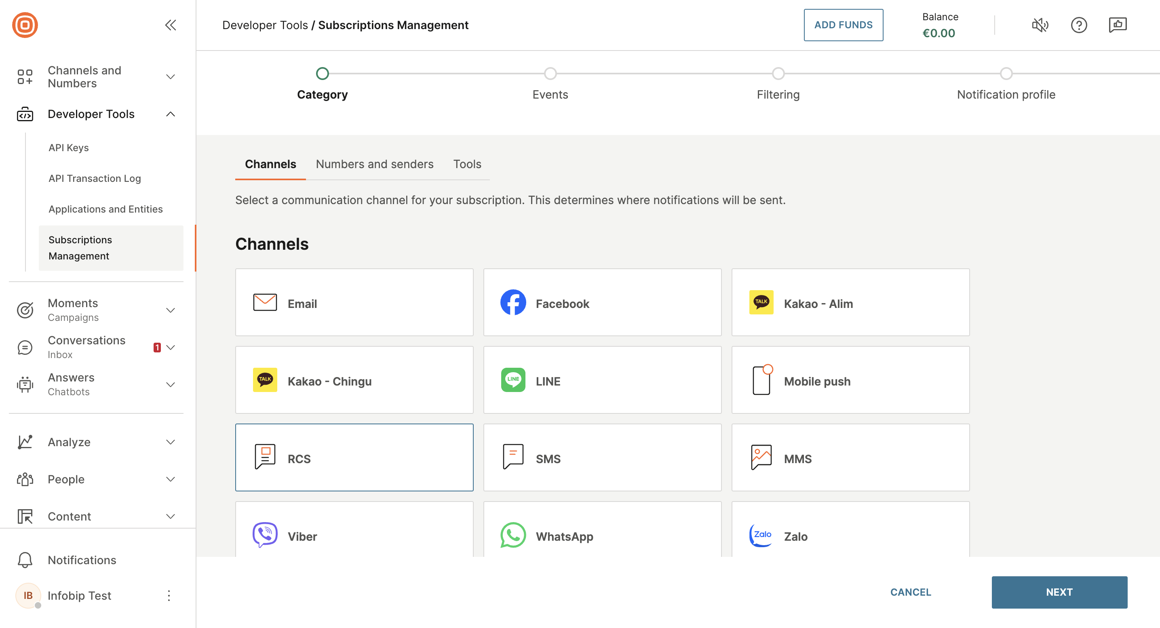Open API Transaction Log

[x=95, y=178]
